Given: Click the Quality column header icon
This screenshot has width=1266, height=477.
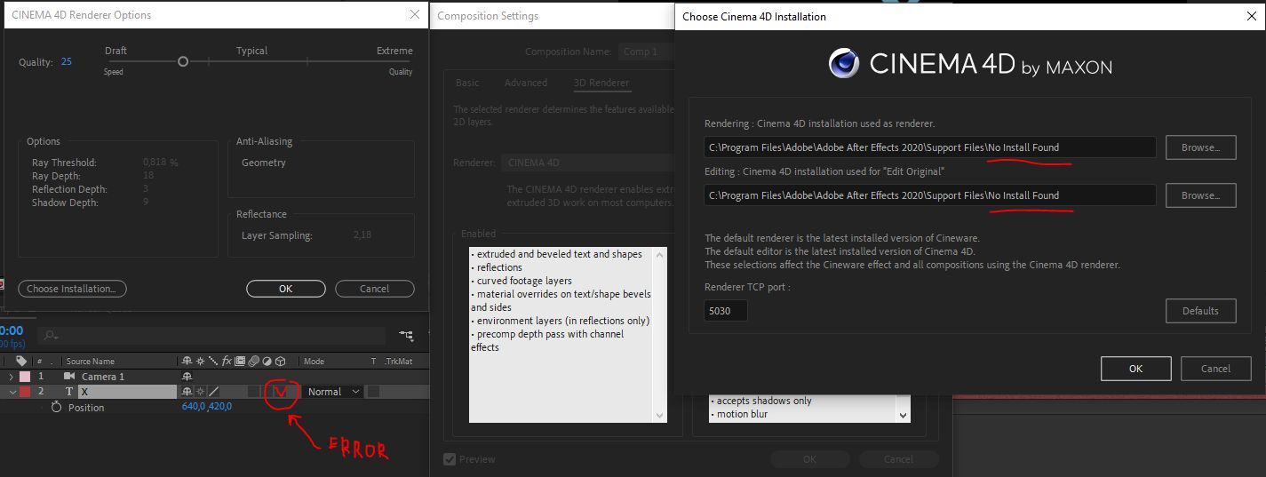Looking at the screenshot, I should pyautogui.click(x=213, y=362).
